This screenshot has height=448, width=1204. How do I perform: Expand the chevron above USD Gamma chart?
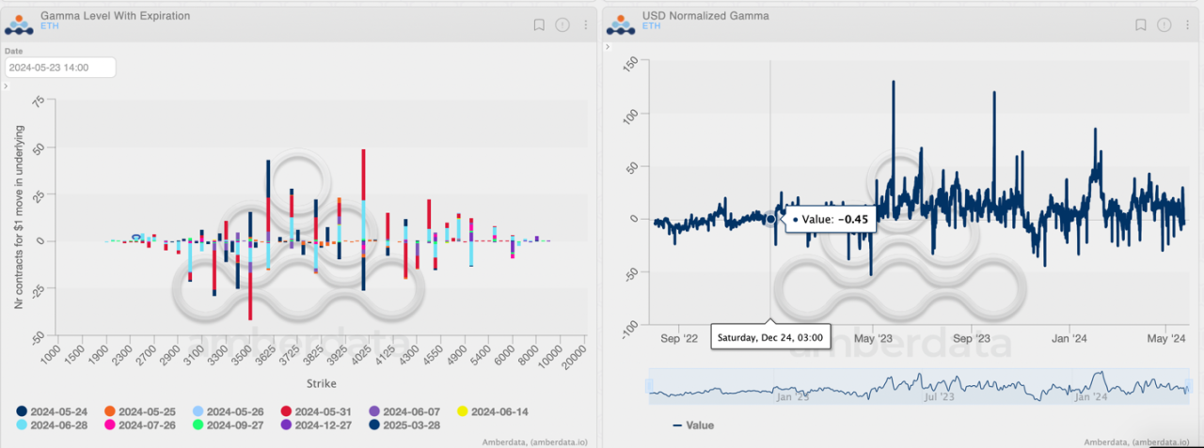(x=608, y=46)
